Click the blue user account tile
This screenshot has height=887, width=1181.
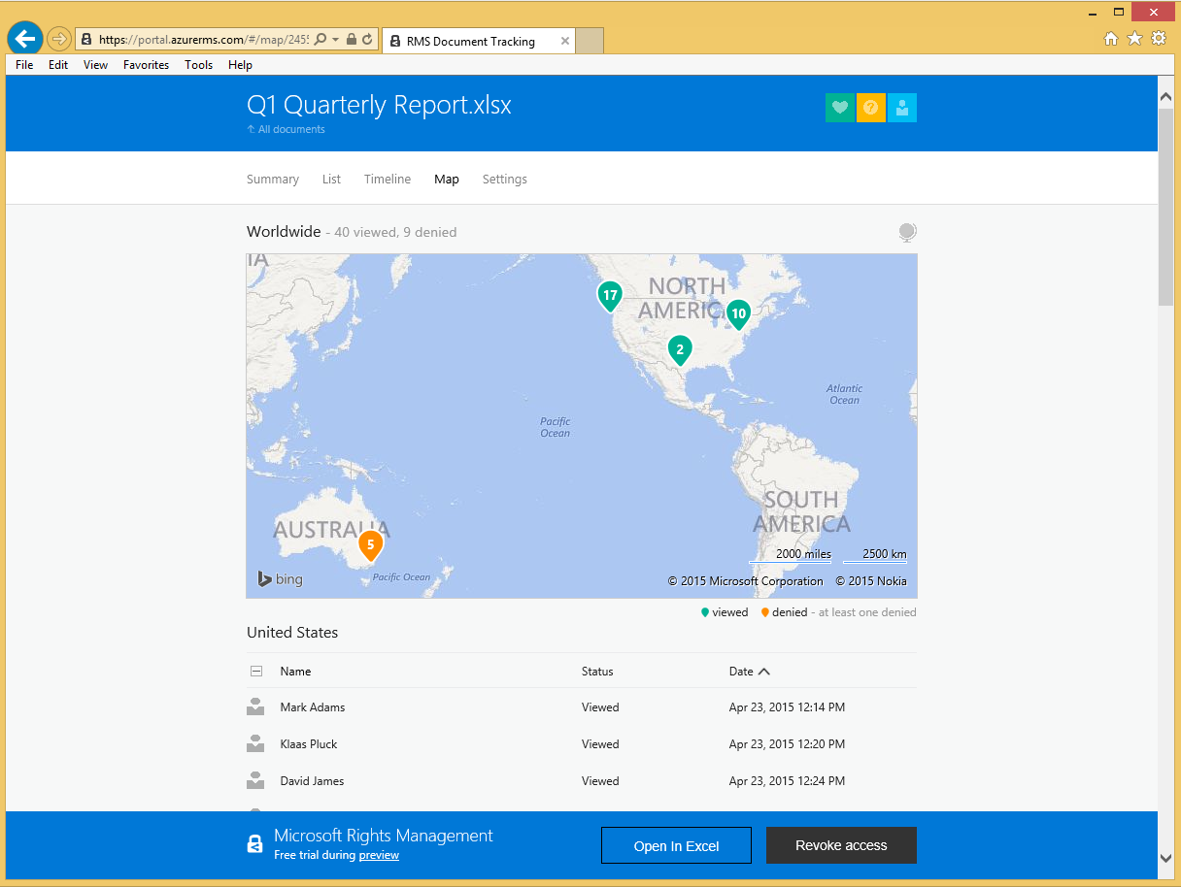[902, 108]
